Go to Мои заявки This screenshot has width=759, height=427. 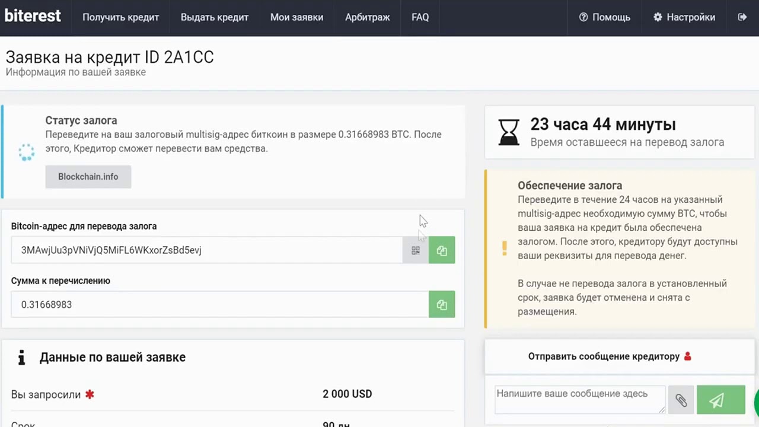coord(297,17)
